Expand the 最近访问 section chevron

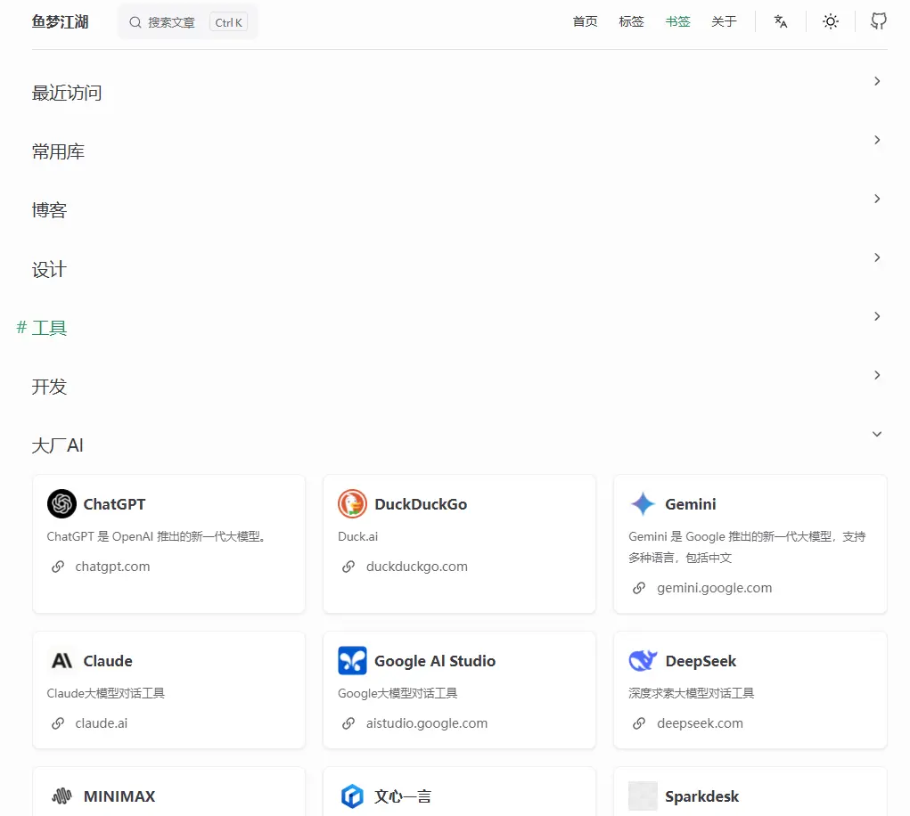click(877, 81)
